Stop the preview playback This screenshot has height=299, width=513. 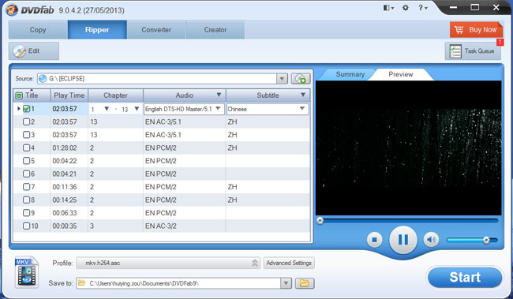(x=374, y=240)
